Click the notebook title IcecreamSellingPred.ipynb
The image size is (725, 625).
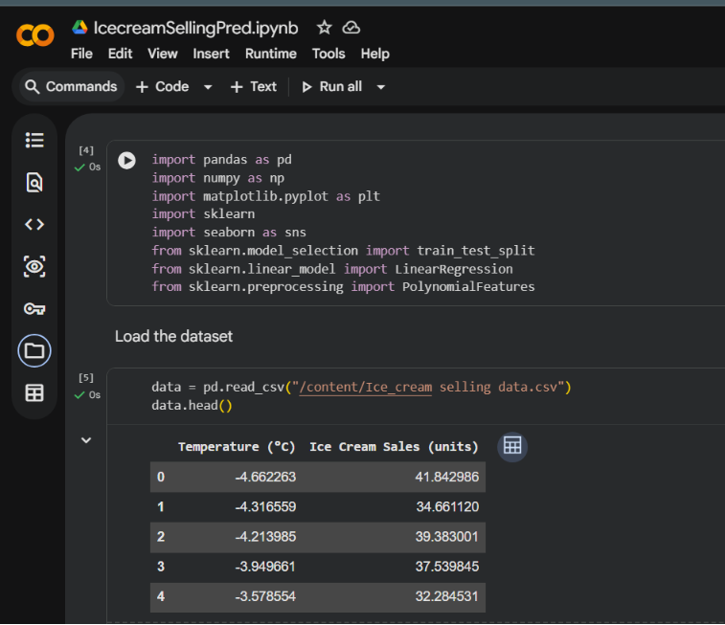(x=195, y=28)
